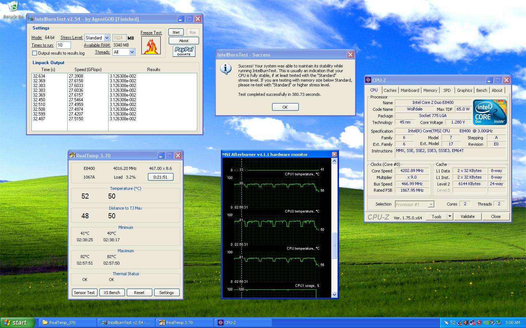Close the IntelBurnTest v2.54 window
This screenshot has height=328, width=526.
[x=198, y=19]
